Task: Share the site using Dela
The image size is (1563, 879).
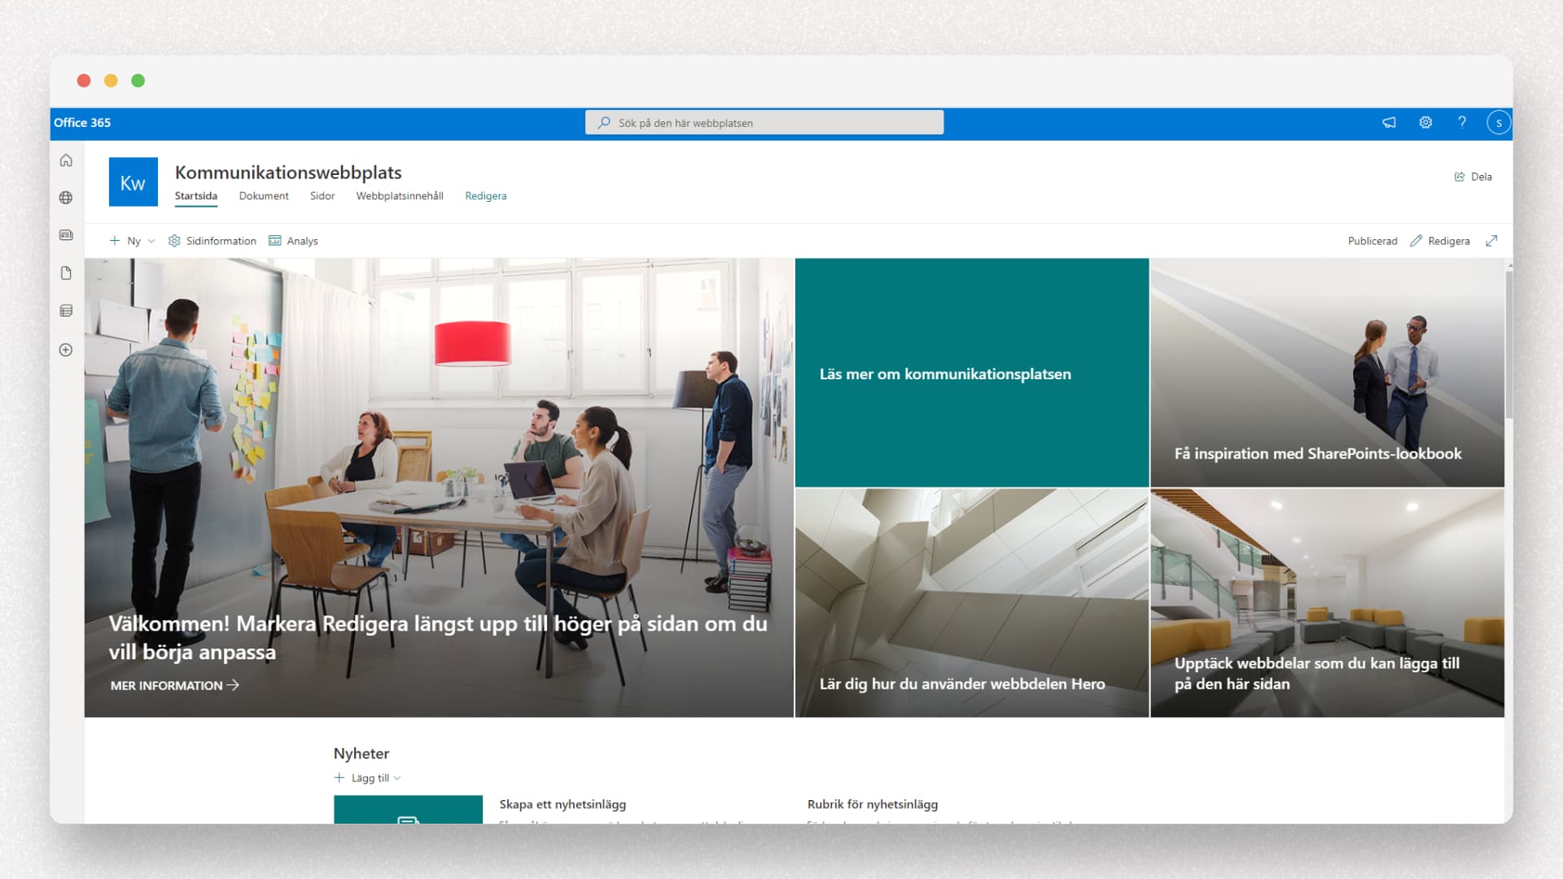Action: coord(1473,177)
